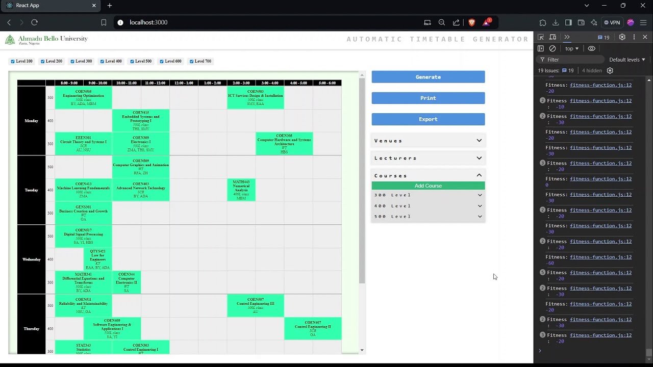The height and width of the screenshot is (367, 653).
Task: Open the browser extensions puzzle icon
Action: [543, 22]
